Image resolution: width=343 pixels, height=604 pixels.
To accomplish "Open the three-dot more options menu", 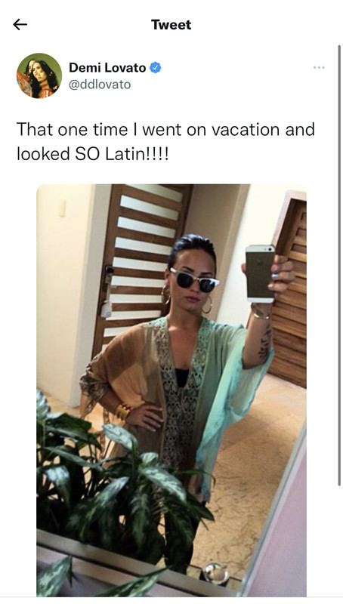I will coord(319,67).
